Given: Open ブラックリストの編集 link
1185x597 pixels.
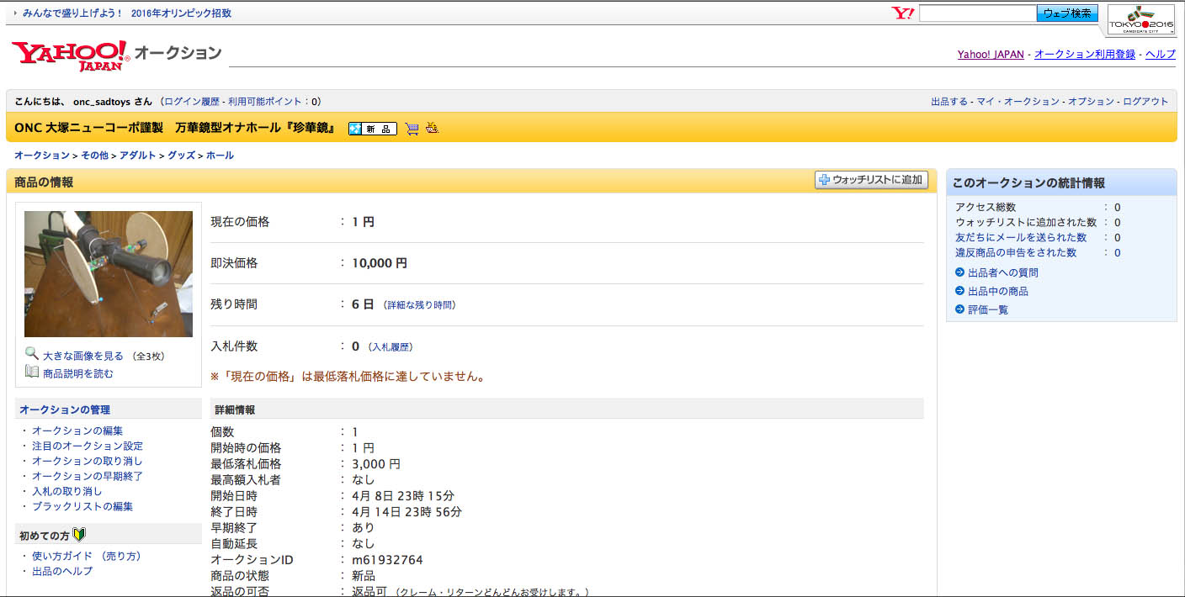Looking at the screenshot, I should [82, 506].
